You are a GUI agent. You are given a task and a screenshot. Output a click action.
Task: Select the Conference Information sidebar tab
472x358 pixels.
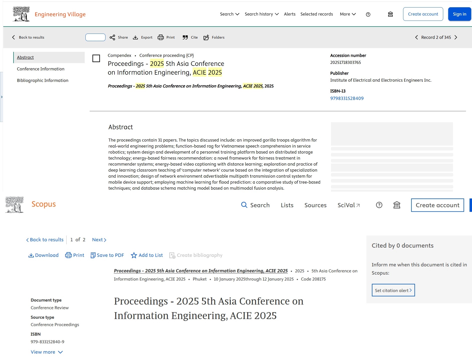(41, 69)
